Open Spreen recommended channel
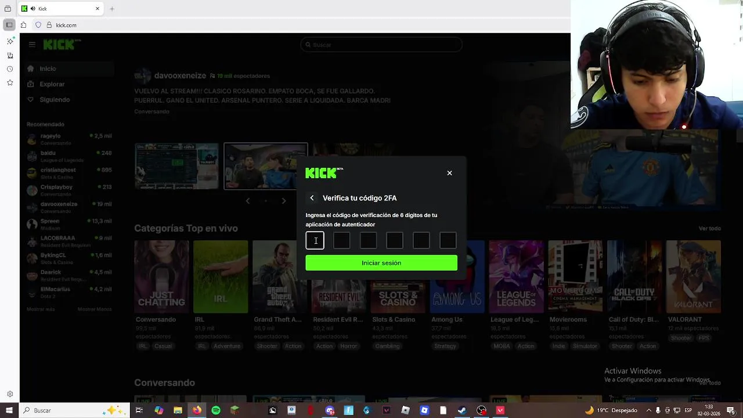 (x=70, y=224)
